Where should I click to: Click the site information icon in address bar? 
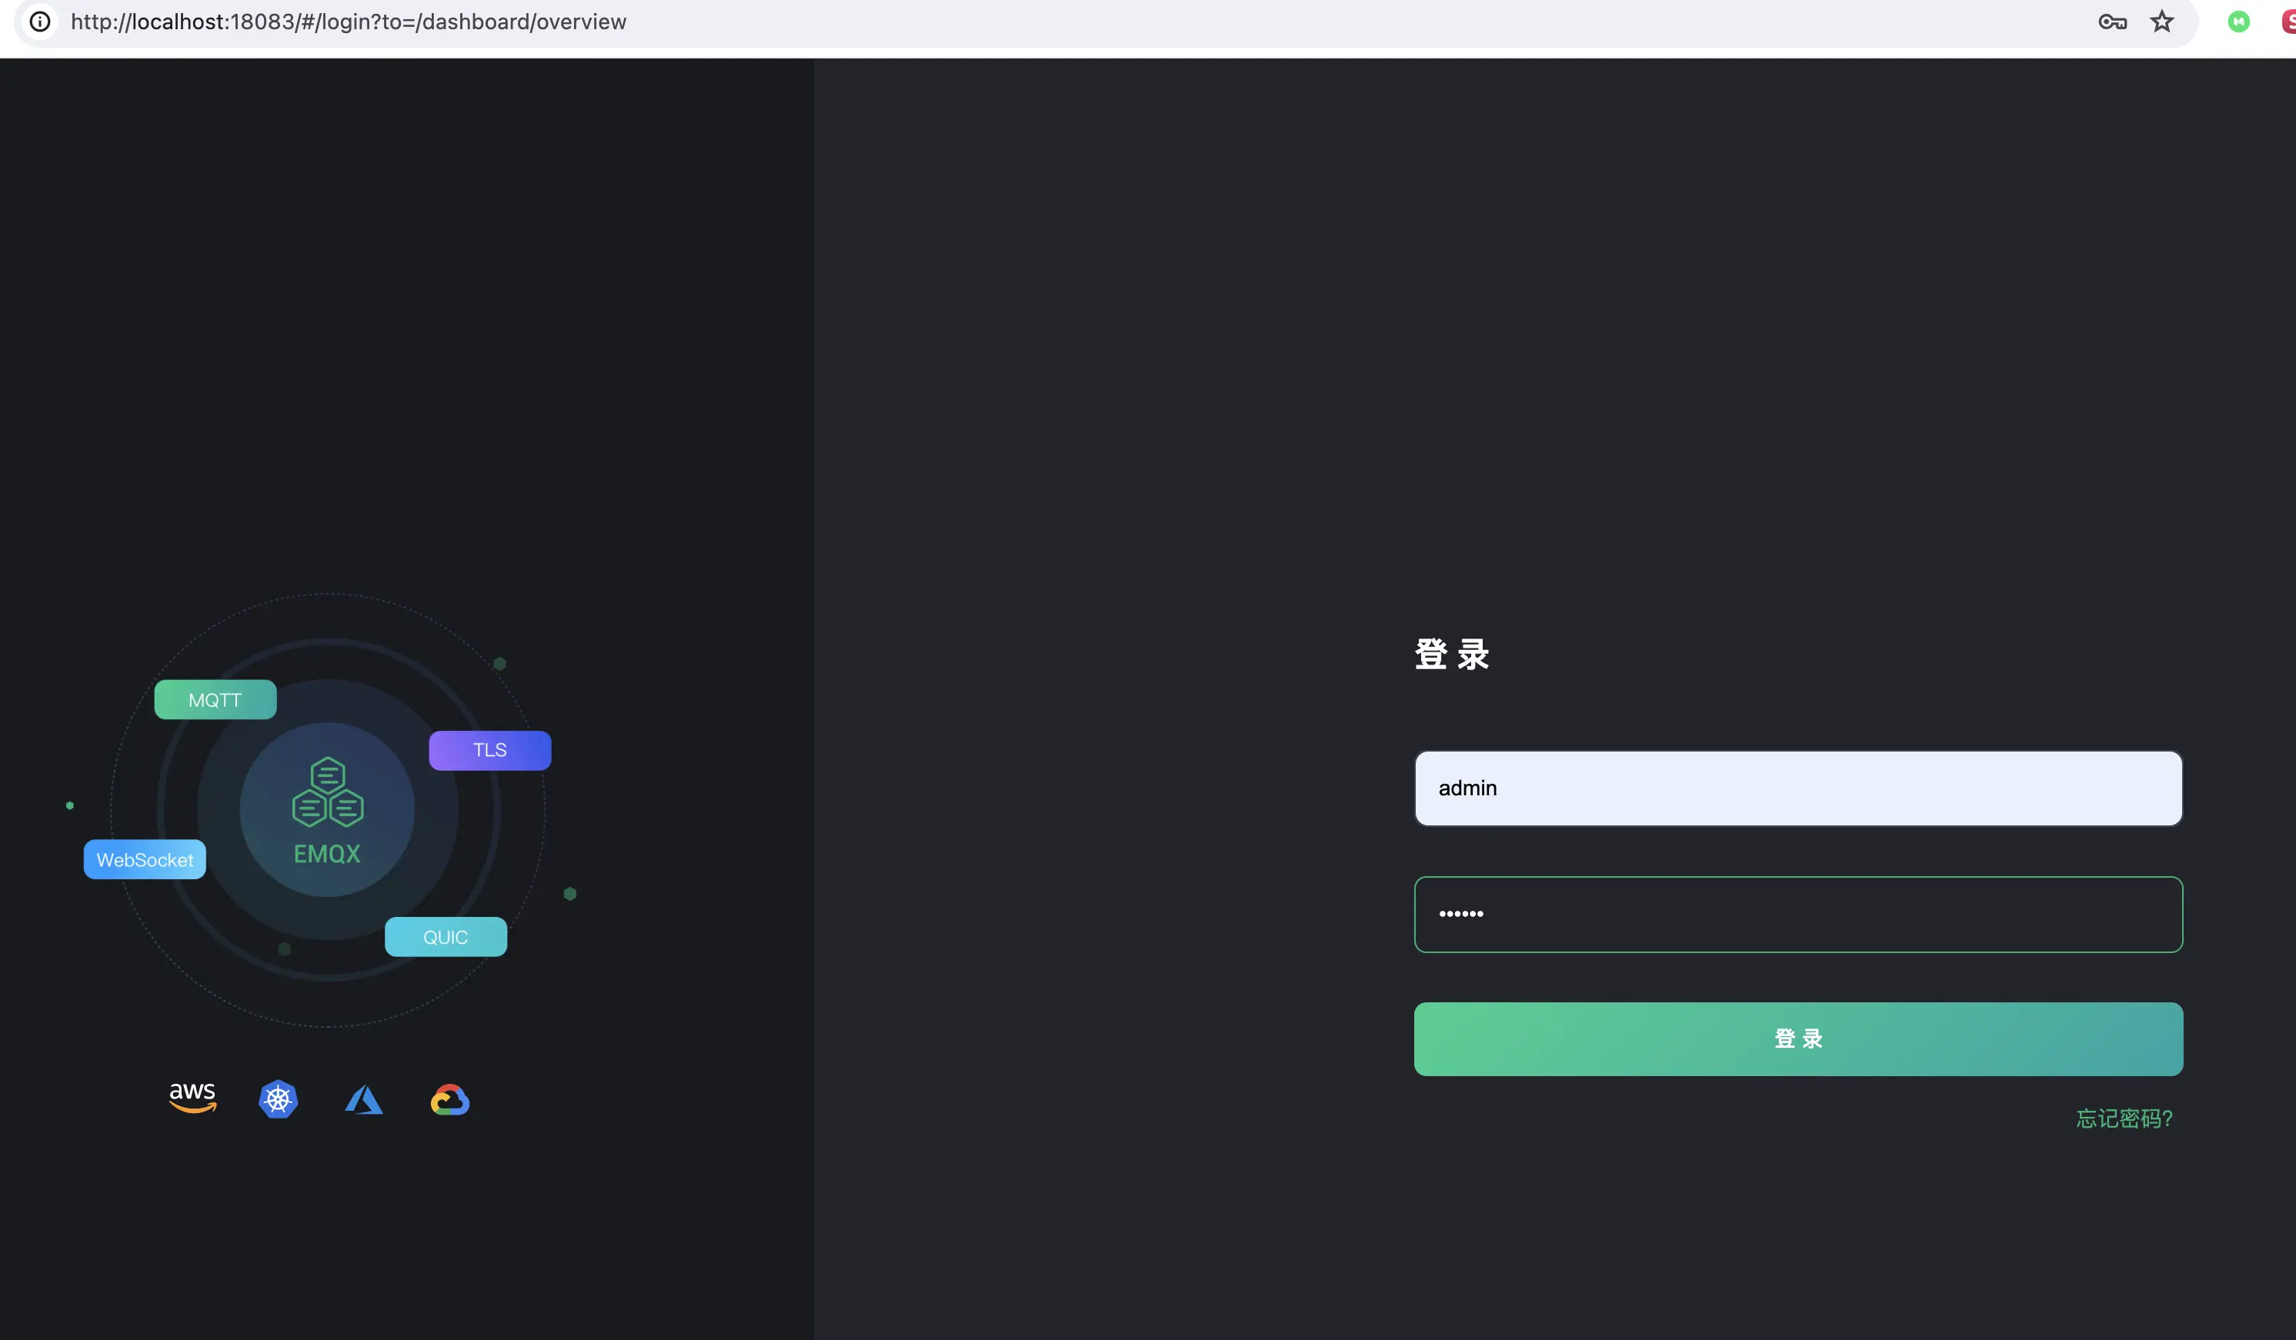pyautogui.click(x=40, y=21)
